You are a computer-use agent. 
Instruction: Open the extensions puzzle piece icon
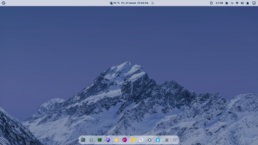coord(227,3)
